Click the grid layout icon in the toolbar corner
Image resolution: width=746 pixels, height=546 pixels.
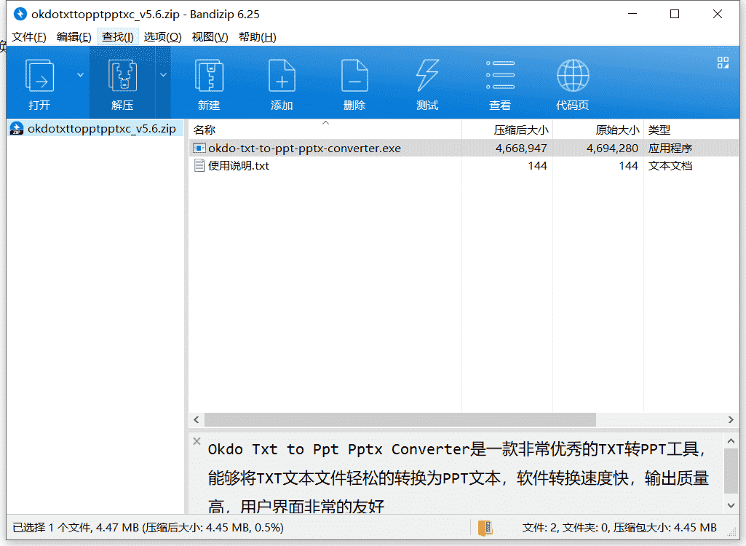723,63
